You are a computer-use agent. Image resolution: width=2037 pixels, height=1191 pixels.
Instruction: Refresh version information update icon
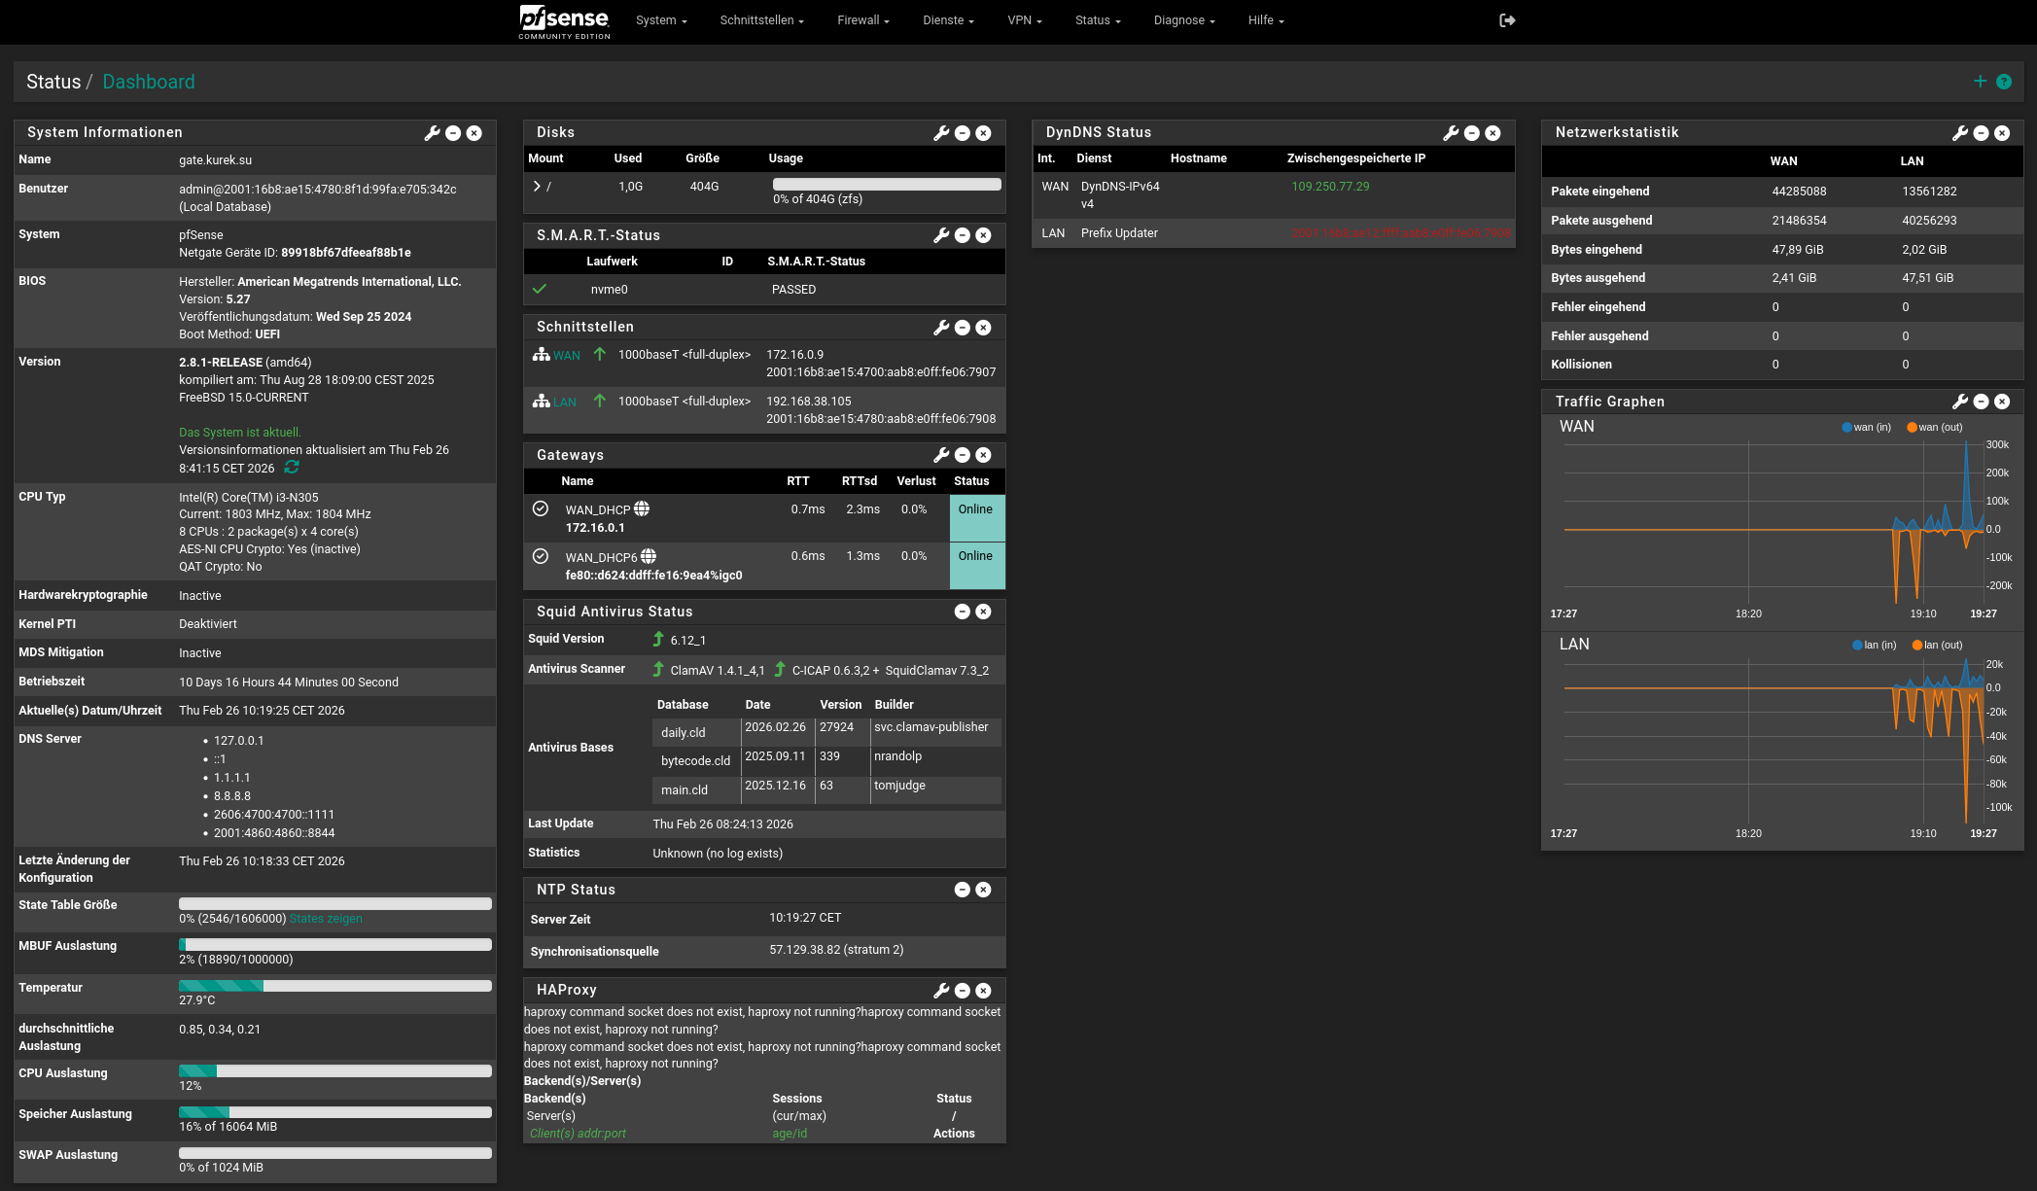(292, 468)
